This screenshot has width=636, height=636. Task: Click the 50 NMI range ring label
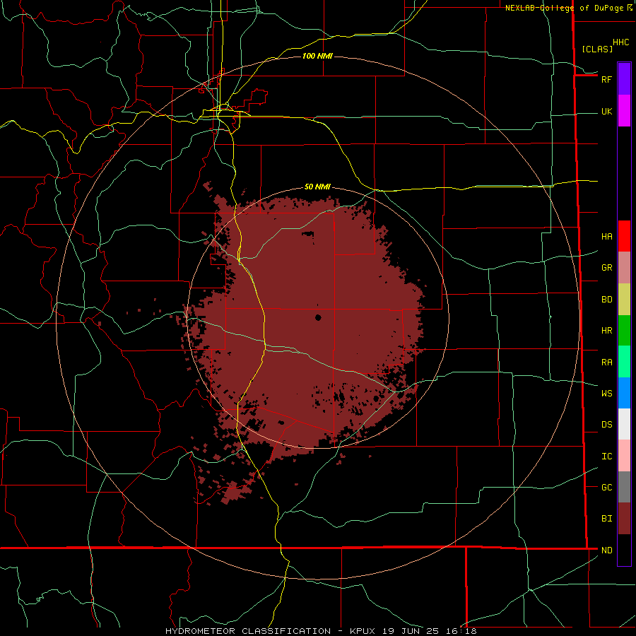point(317,187)
